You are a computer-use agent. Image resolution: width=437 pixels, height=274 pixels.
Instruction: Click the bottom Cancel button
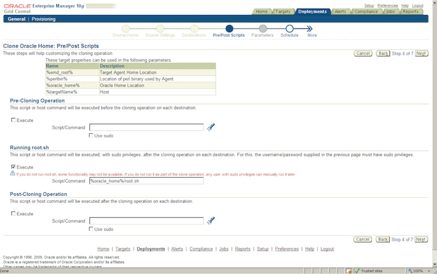point(363,239)
